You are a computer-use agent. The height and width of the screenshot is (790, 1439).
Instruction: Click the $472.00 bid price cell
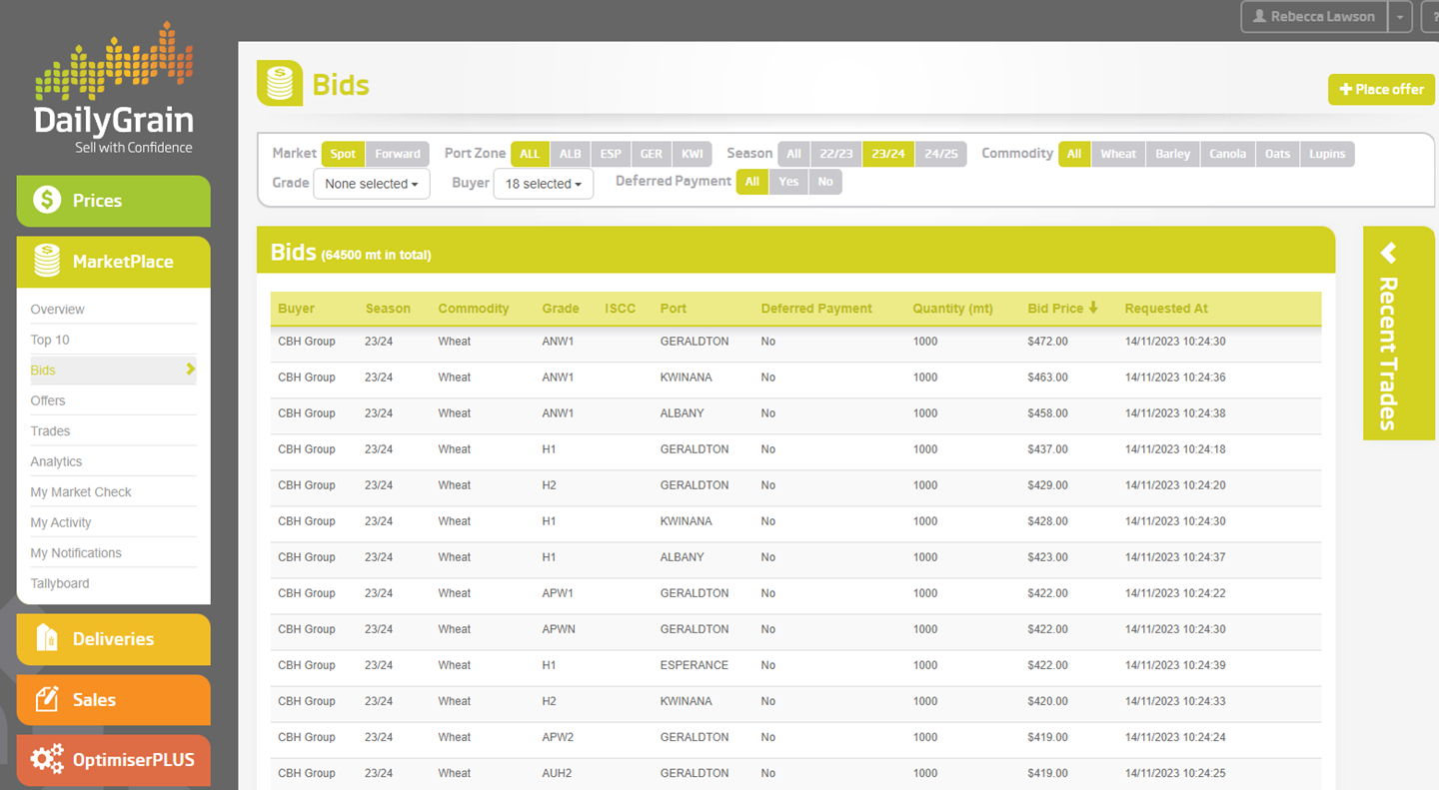(x=1047, y=342)
